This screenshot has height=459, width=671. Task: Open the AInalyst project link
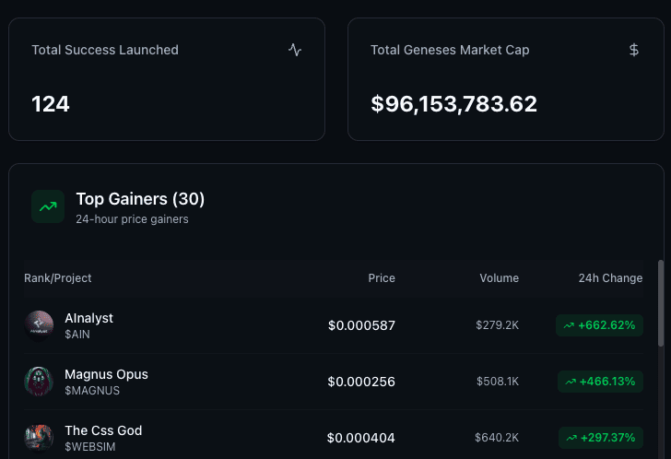pyautogui.click(x=88, y=318)
